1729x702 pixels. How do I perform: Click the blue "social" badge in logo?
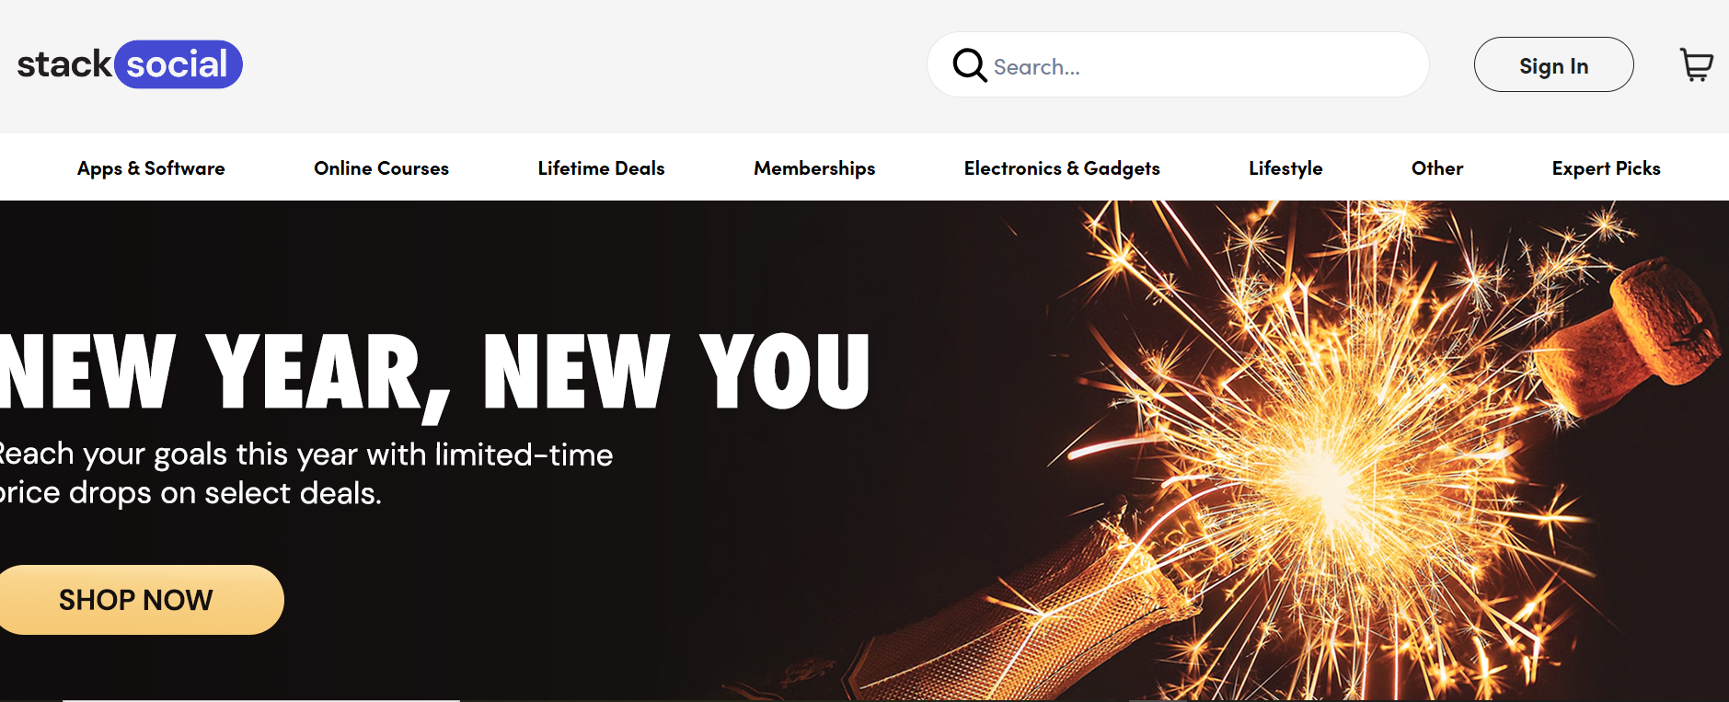point(179,64)
